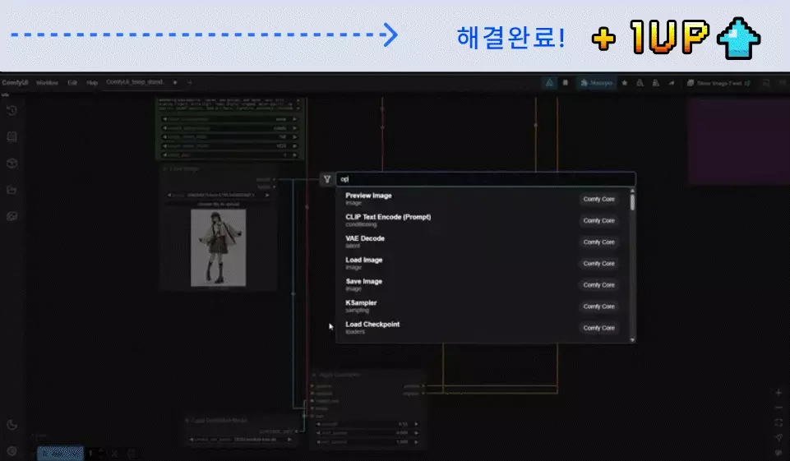Click the triangle icon left of Manager
Image resolution: width=790 pixels, height=461 pixels.
point(550,83)
